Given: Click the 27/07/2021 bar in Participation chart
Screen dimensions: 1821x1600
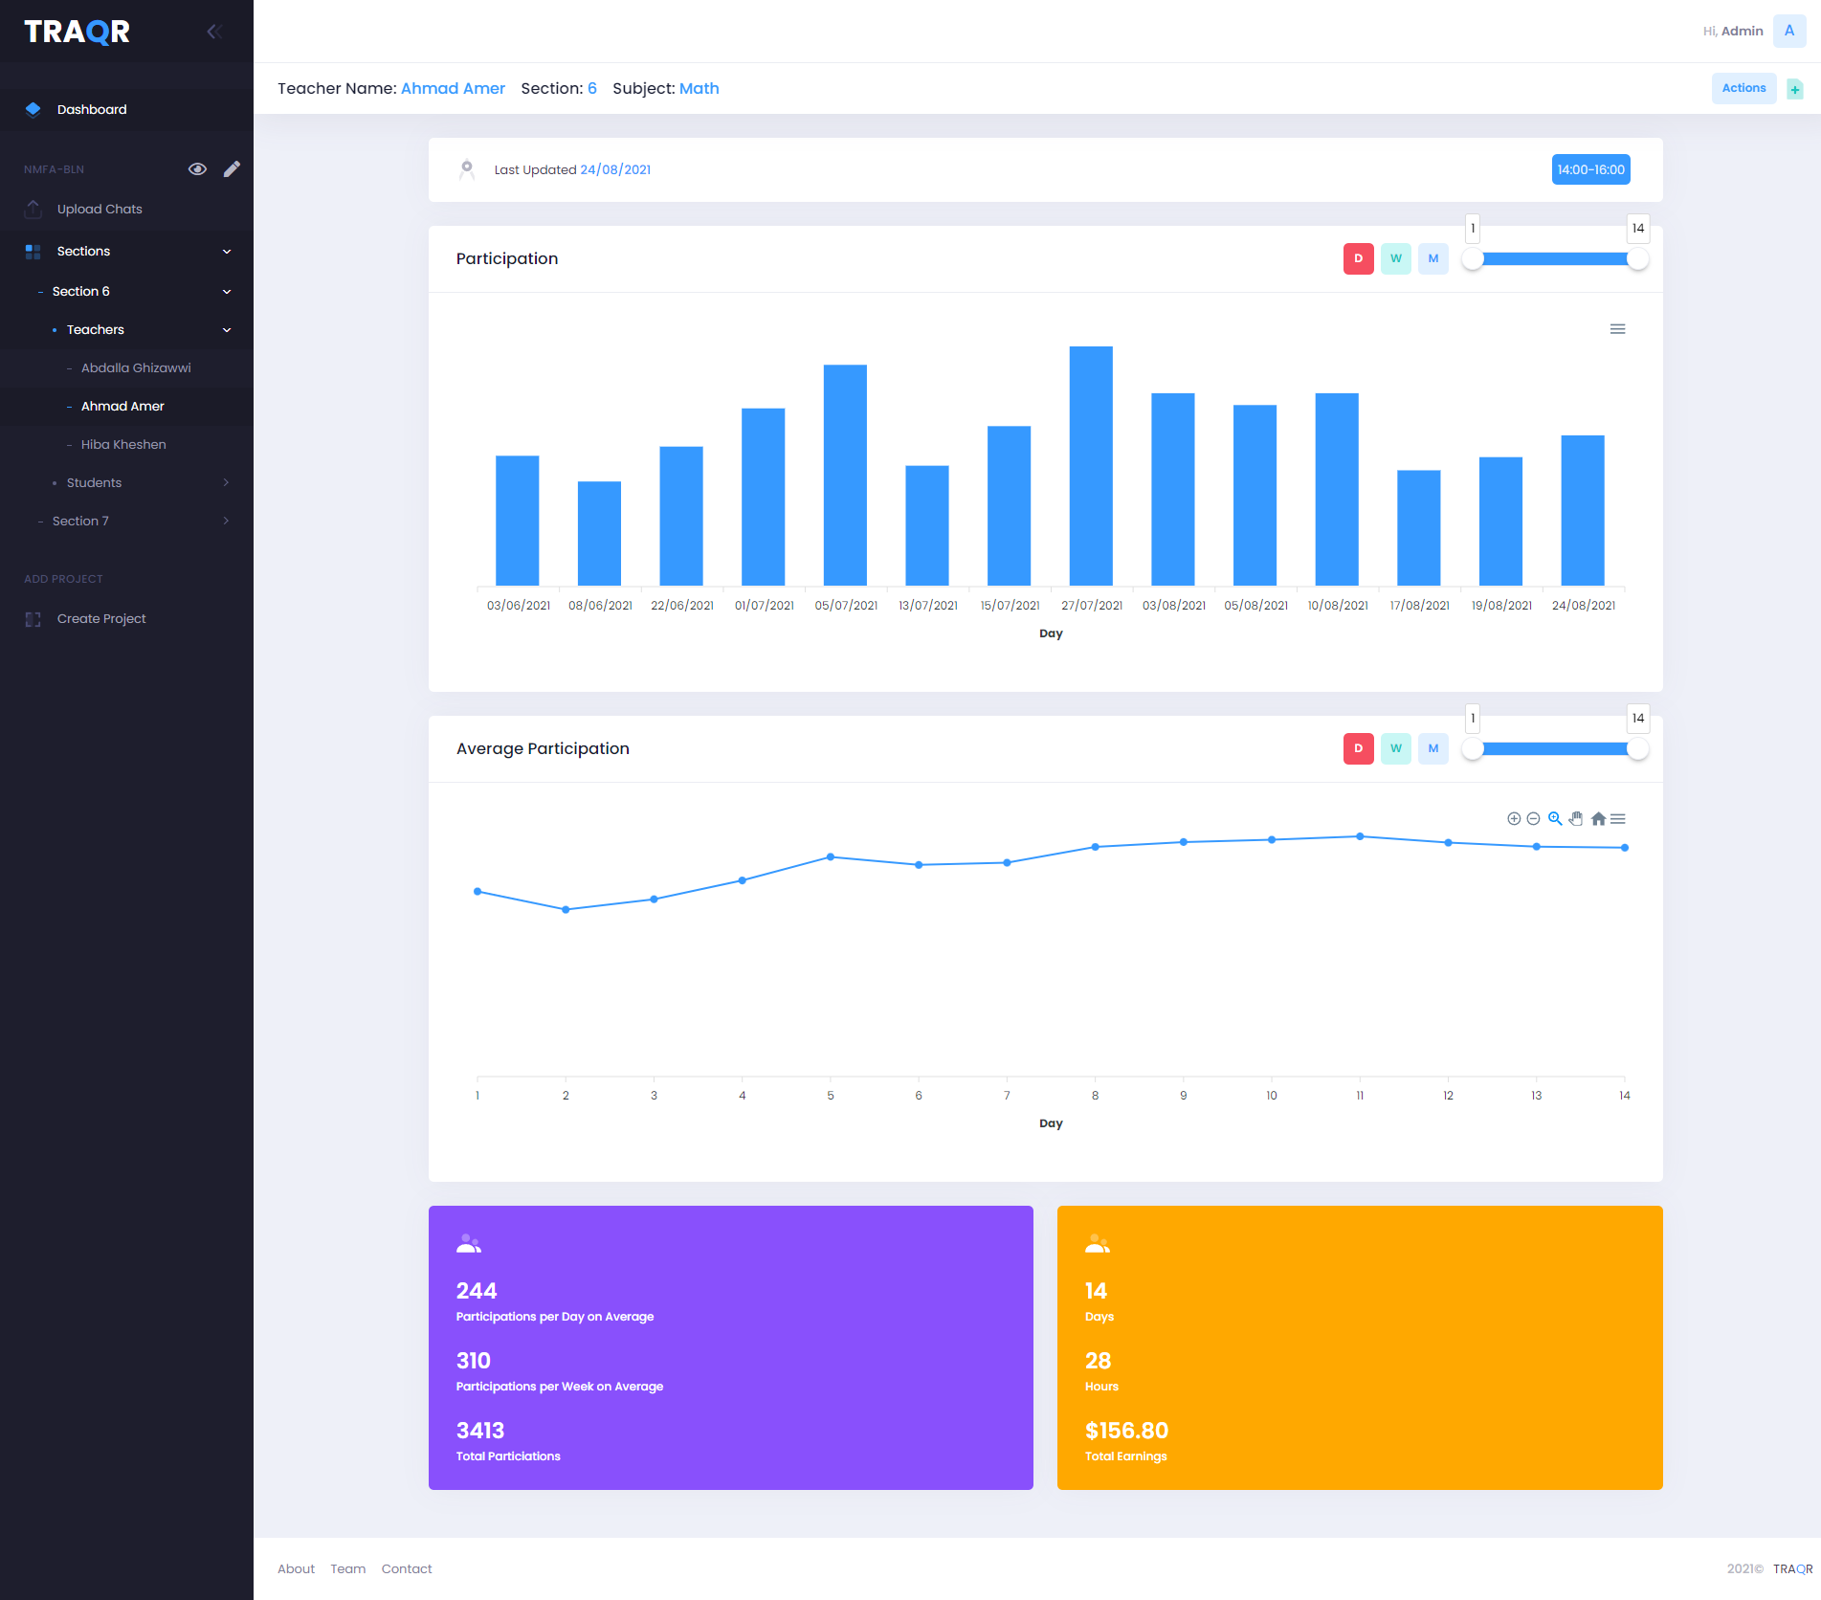Looking at the screenshot, I should [x=1091, y=466].
